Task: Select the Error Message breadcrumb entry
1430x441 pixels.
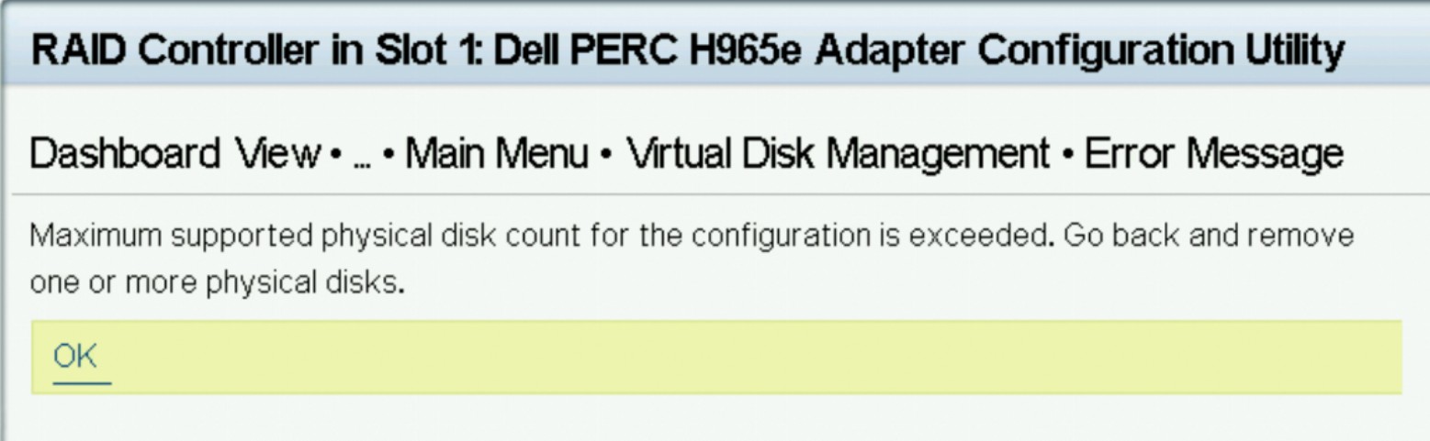Action: tap(1213, 155)
